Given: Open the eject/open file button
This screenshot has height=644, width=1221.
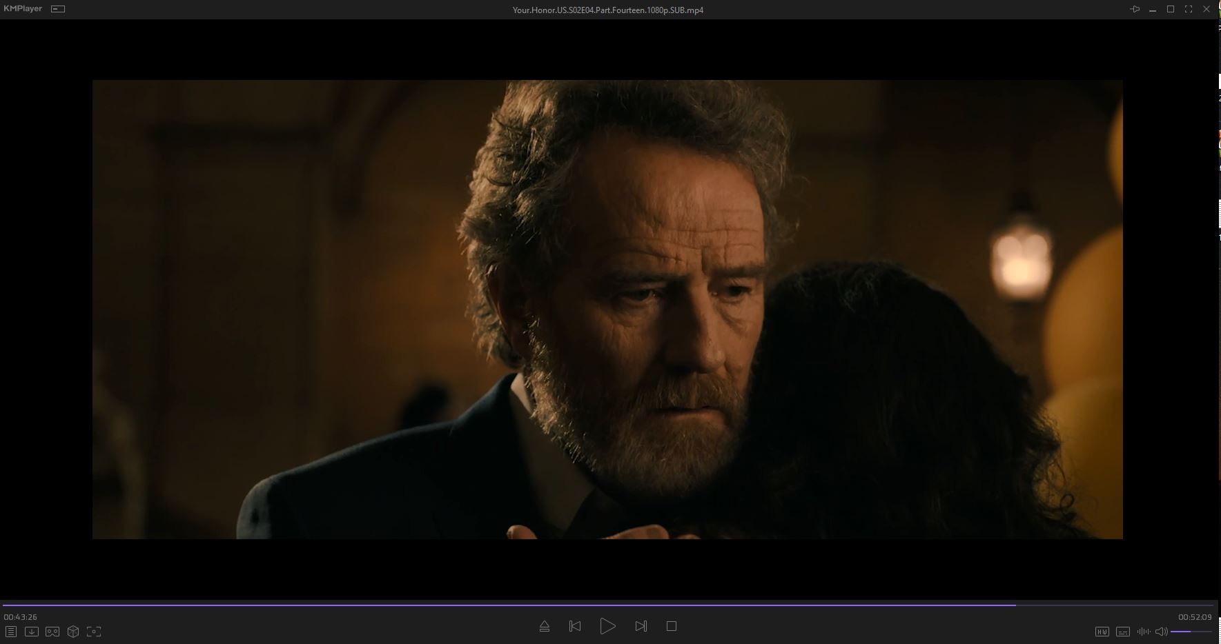Looking at the screenshot, I should click(544, 626).
